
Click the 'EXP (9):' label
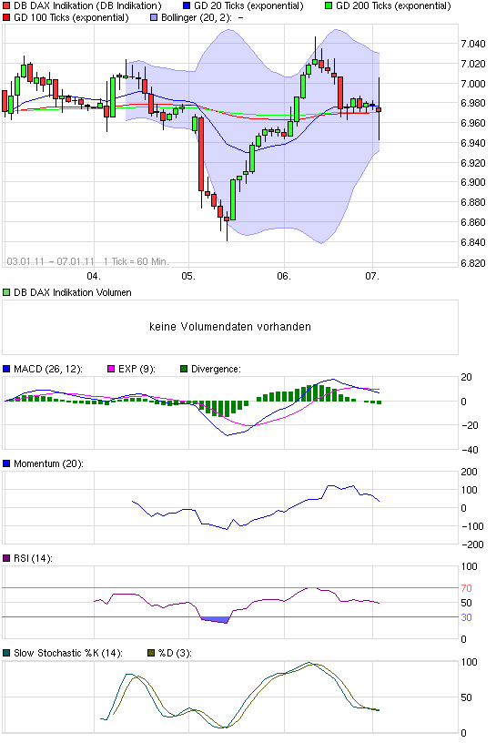point(137,370)
